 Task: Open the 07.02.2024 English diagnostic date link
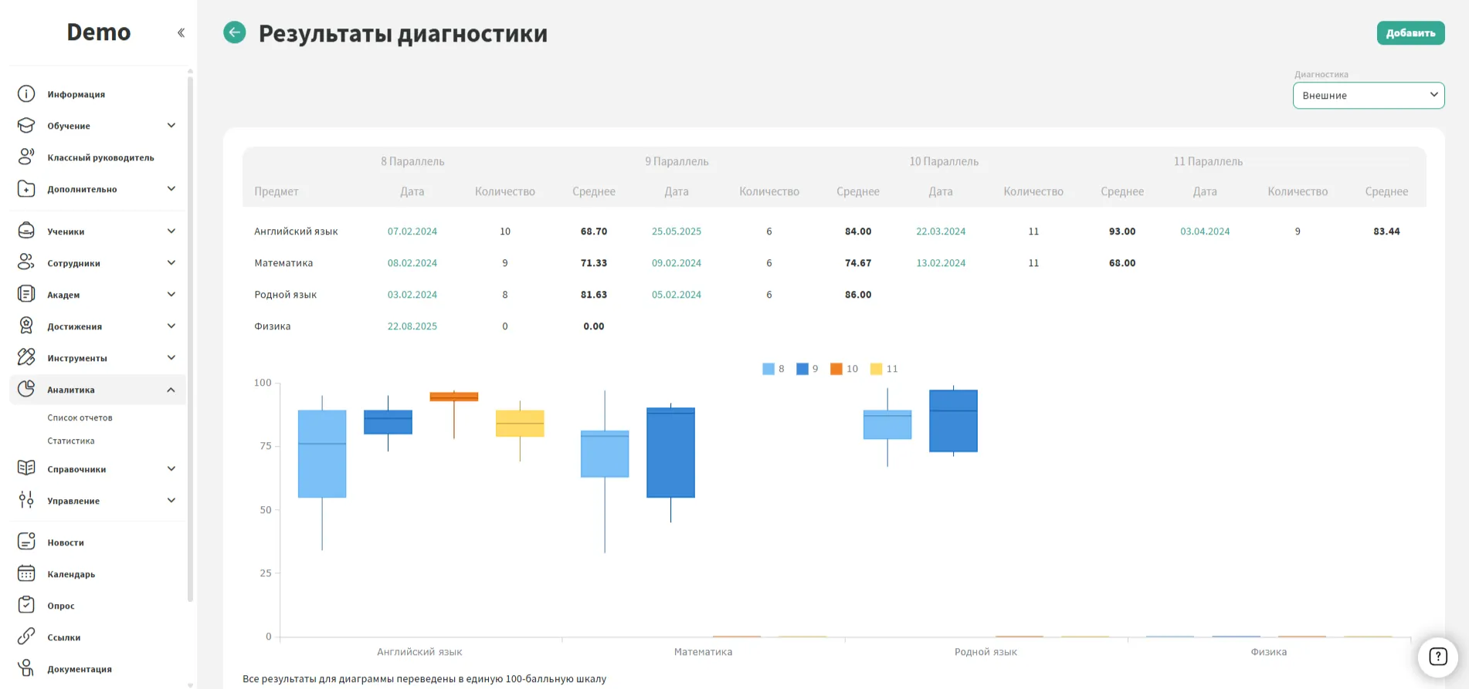point(412,231)
